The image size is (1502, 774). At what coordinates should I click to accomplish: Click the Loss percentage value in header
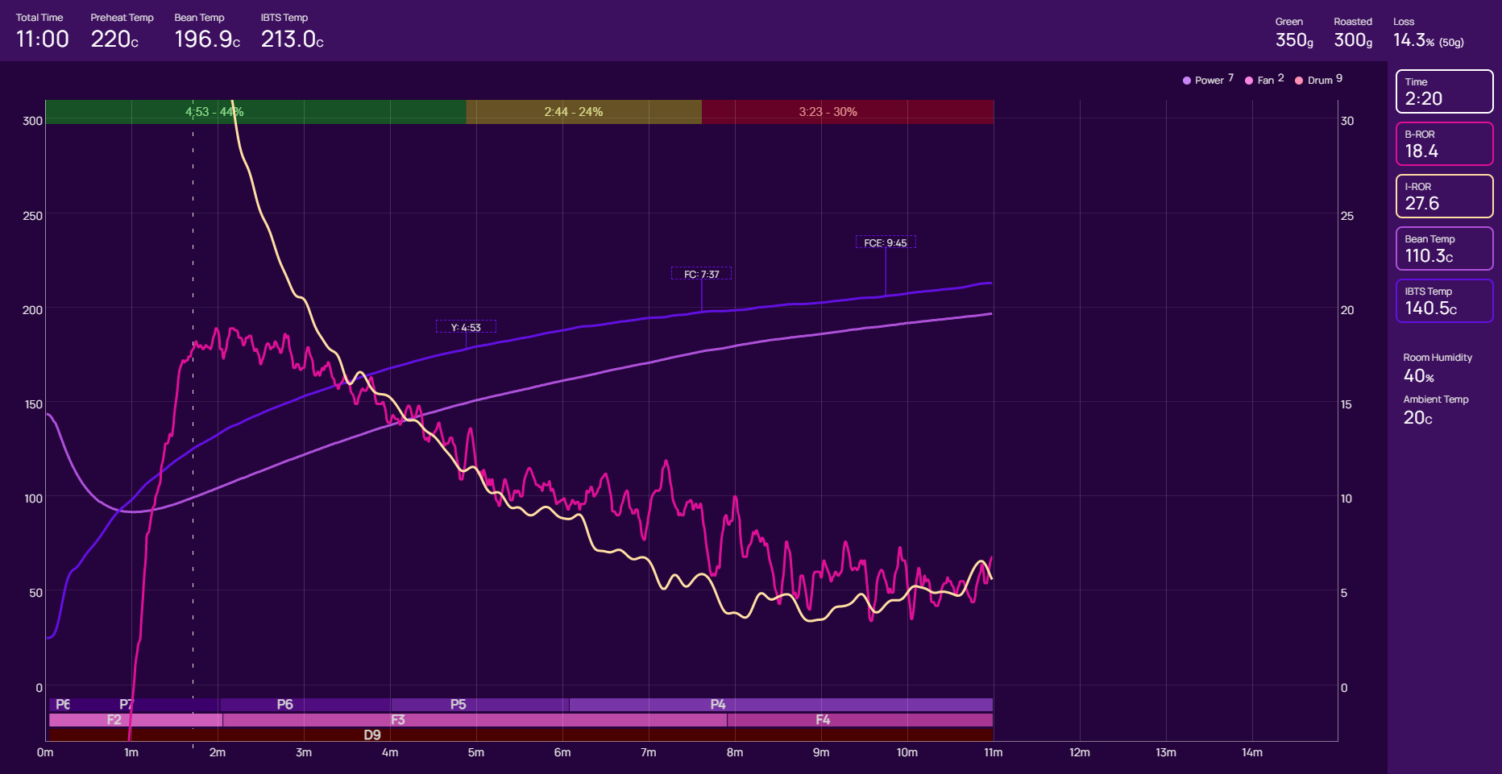1413,40
